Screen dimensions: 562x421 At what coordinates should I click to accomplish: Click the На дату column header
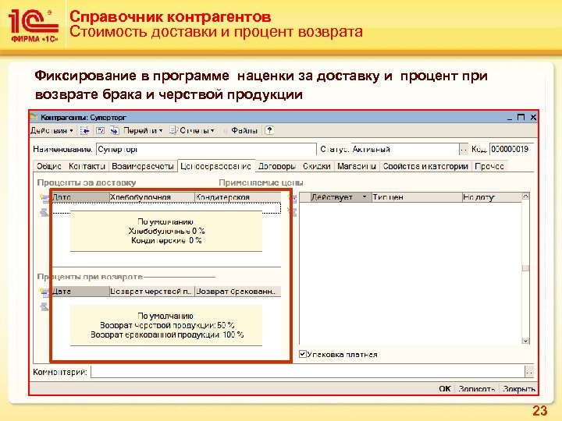[x=492, y=197]
